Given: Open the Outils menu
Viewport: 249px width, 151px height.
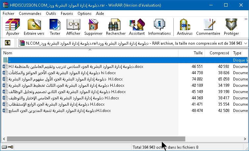Looking at the screenshot, I should [51, 14].
